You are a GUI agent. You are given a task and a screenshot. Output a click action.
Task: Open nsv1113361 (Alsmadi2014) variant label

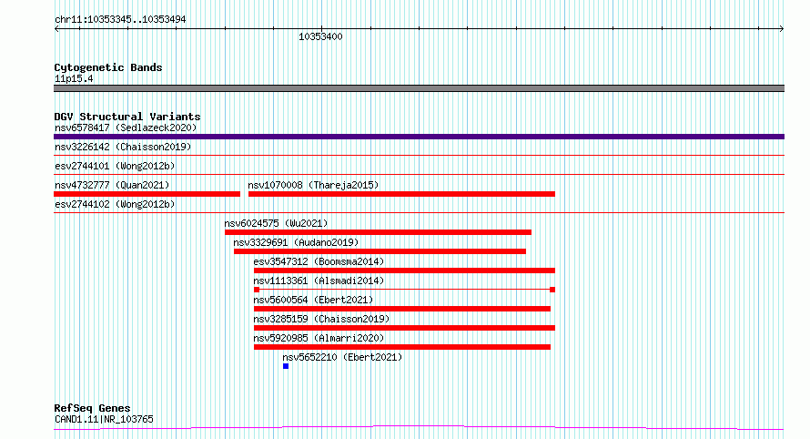click(x=319, y=281)
